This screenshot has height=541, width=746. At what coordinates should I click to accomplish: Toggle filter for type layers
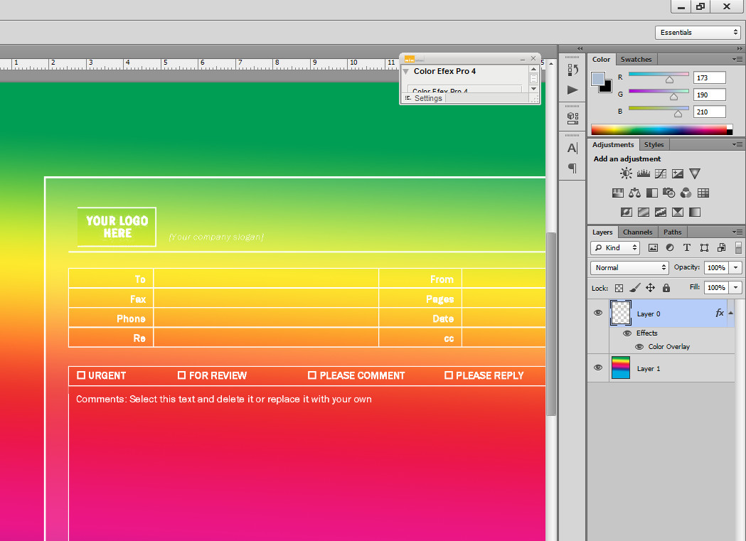[x=686, y=247]
